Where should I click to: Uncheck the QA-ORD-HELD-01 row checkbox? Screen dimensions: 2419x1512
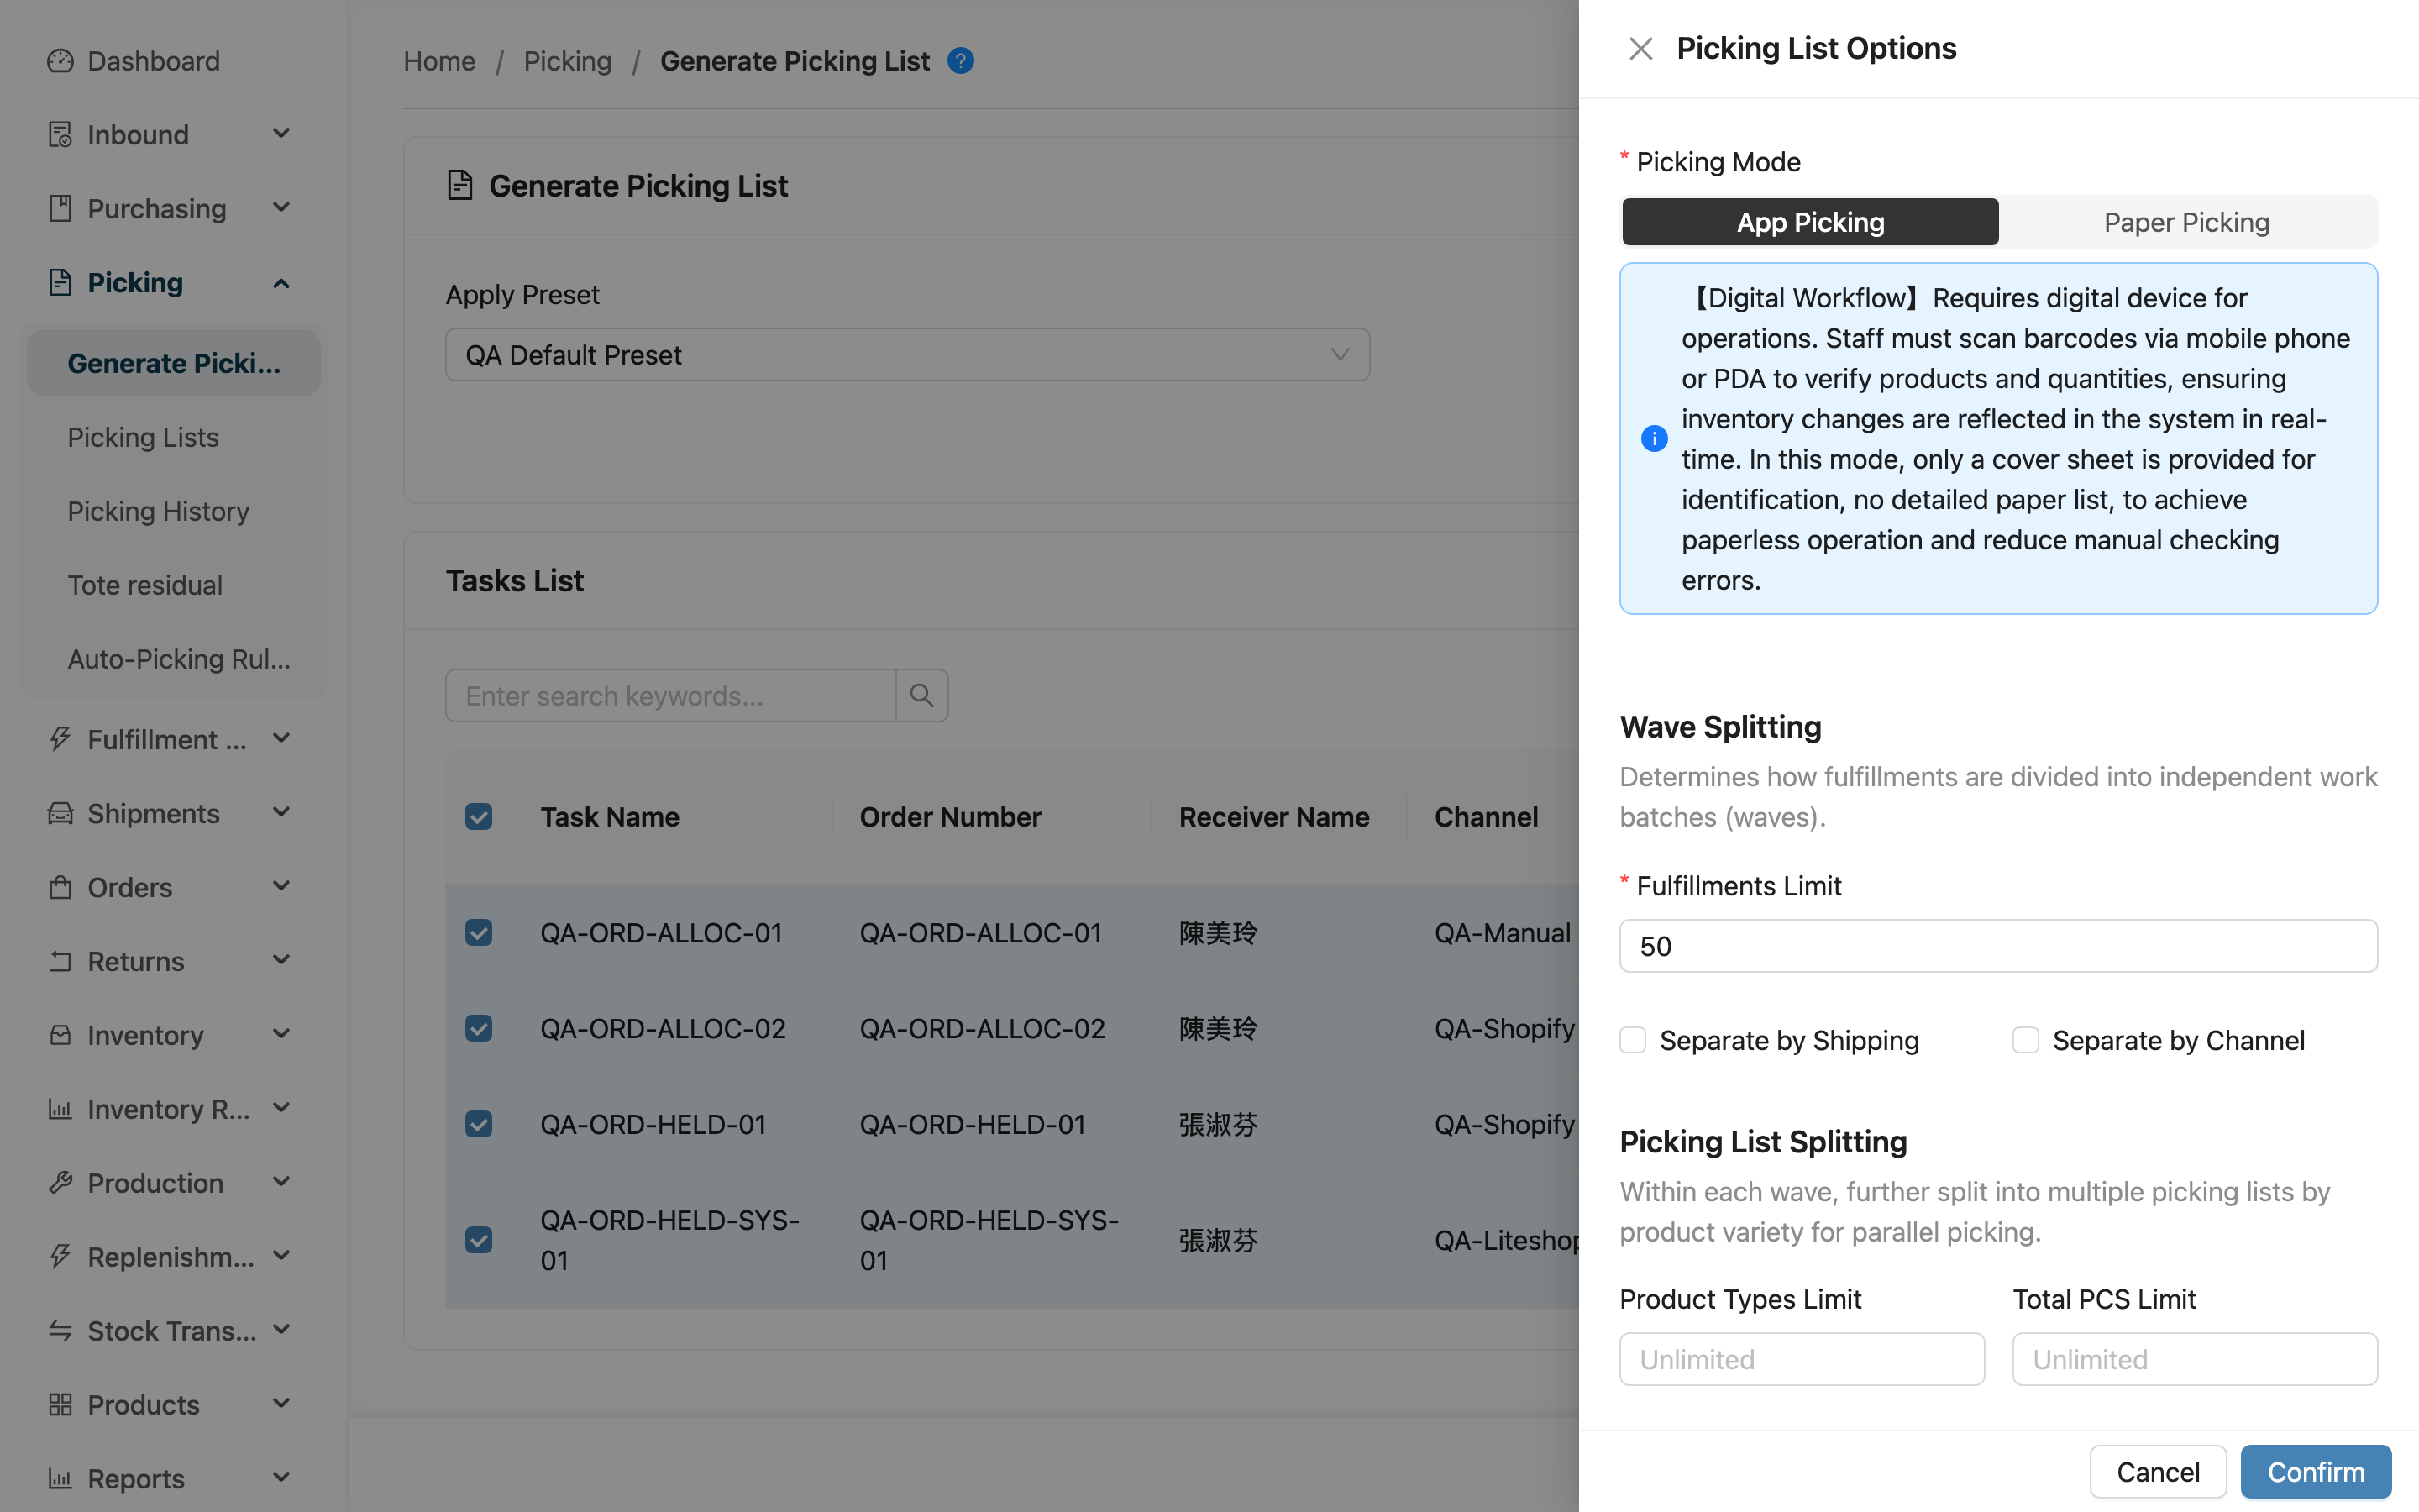coord(479,1125)
